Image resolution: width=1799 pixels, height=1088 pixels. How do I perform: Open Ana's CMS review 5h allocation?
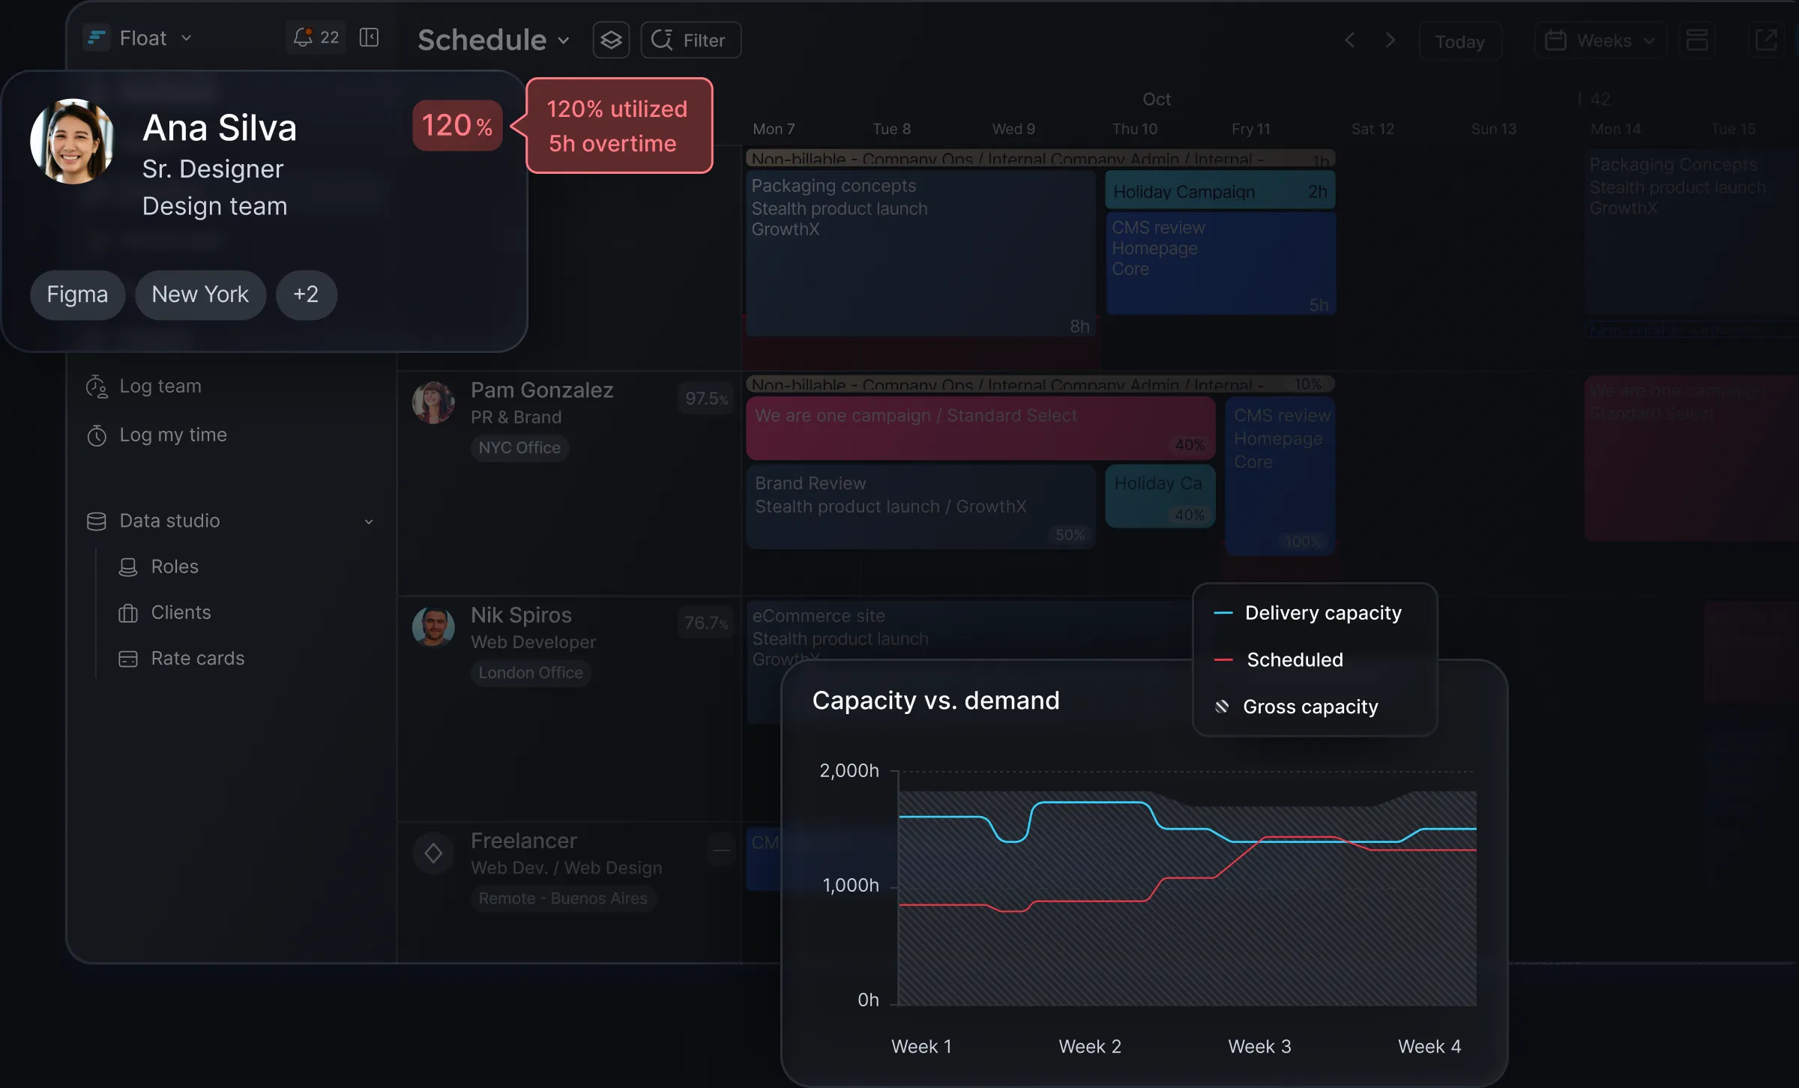point(1220,264)
